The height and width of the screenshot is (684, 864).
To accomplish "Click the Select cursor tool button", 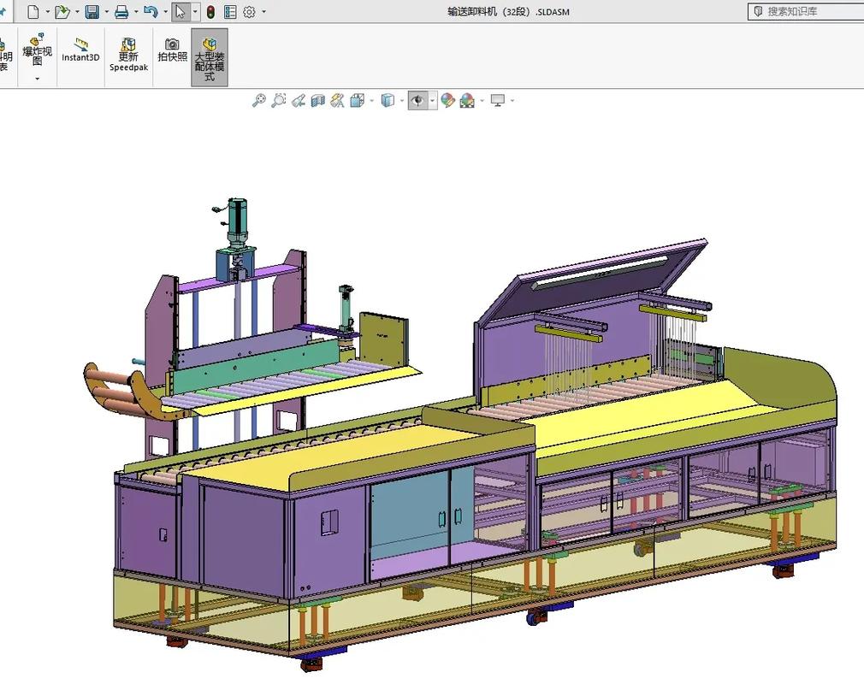I will click(x=180, y=12).
